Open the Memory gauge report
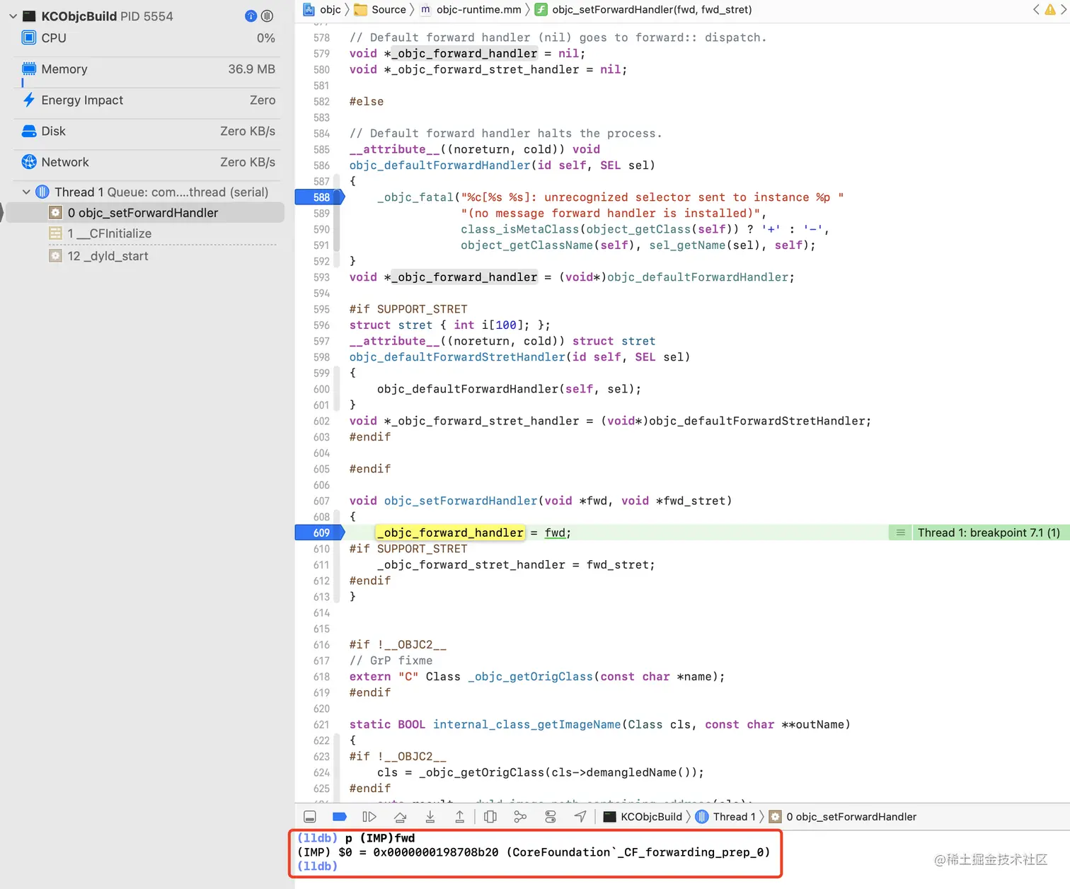This screenshot has width=1070, height=889. [148, 69]
